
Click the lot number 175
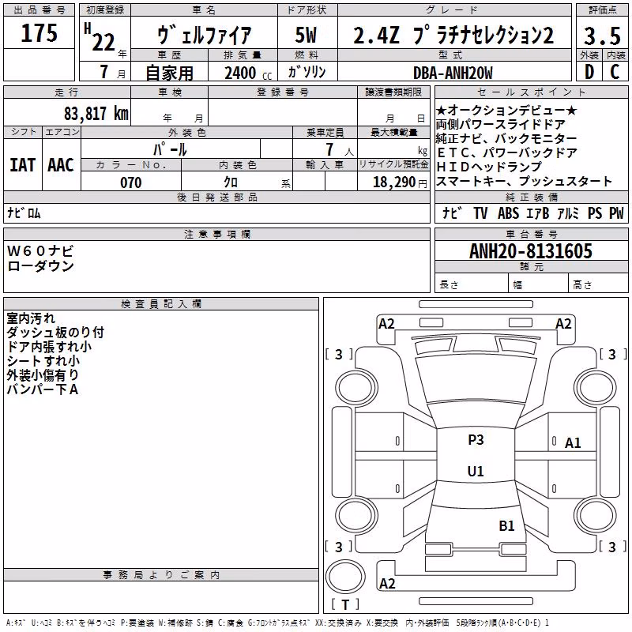(x=39, y=33)
